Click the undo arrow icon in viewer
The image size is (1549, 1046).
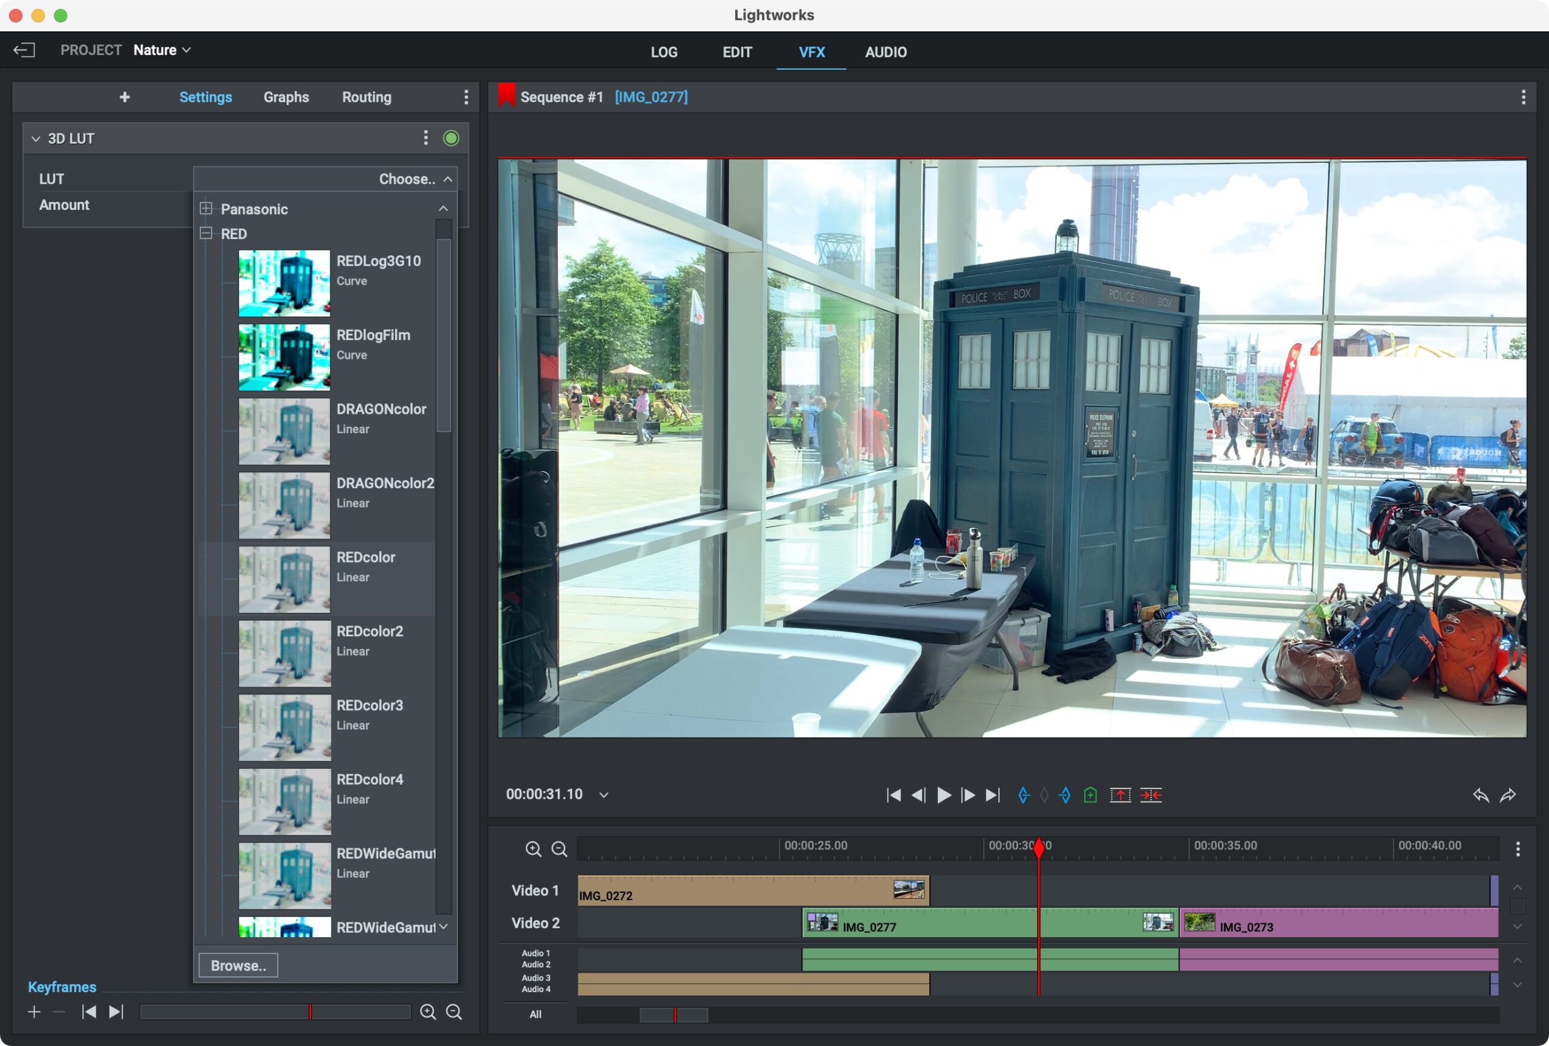(1480, 794)
